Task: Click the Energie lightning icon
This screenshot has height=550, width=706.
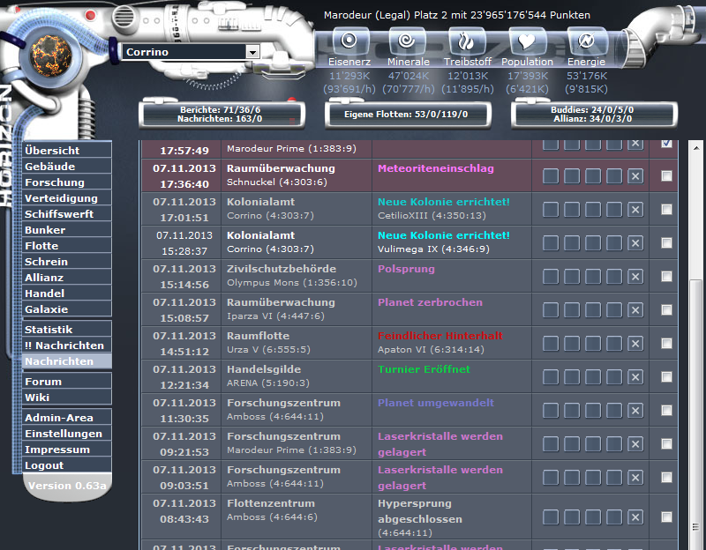Action: 585,41
